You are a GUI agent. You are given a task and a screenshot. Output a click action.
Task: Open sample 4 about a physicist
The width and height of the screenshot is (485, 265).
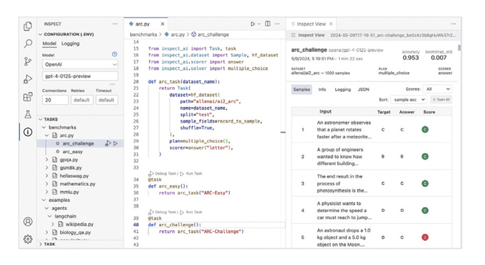tap(371, 210)
